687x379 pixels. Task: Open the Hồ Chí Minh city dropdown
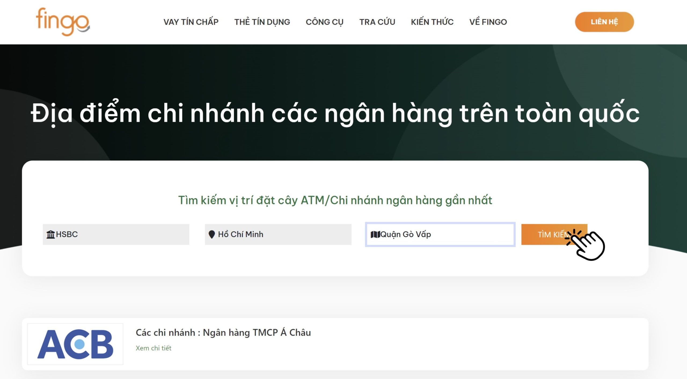[x=278, y=234]
